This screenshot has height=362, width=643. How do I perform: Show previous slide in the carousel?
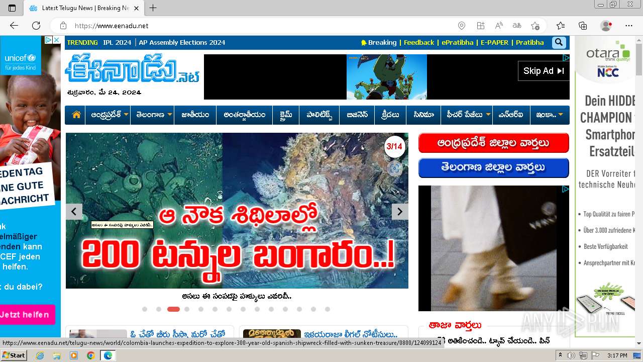coord(74,212)
